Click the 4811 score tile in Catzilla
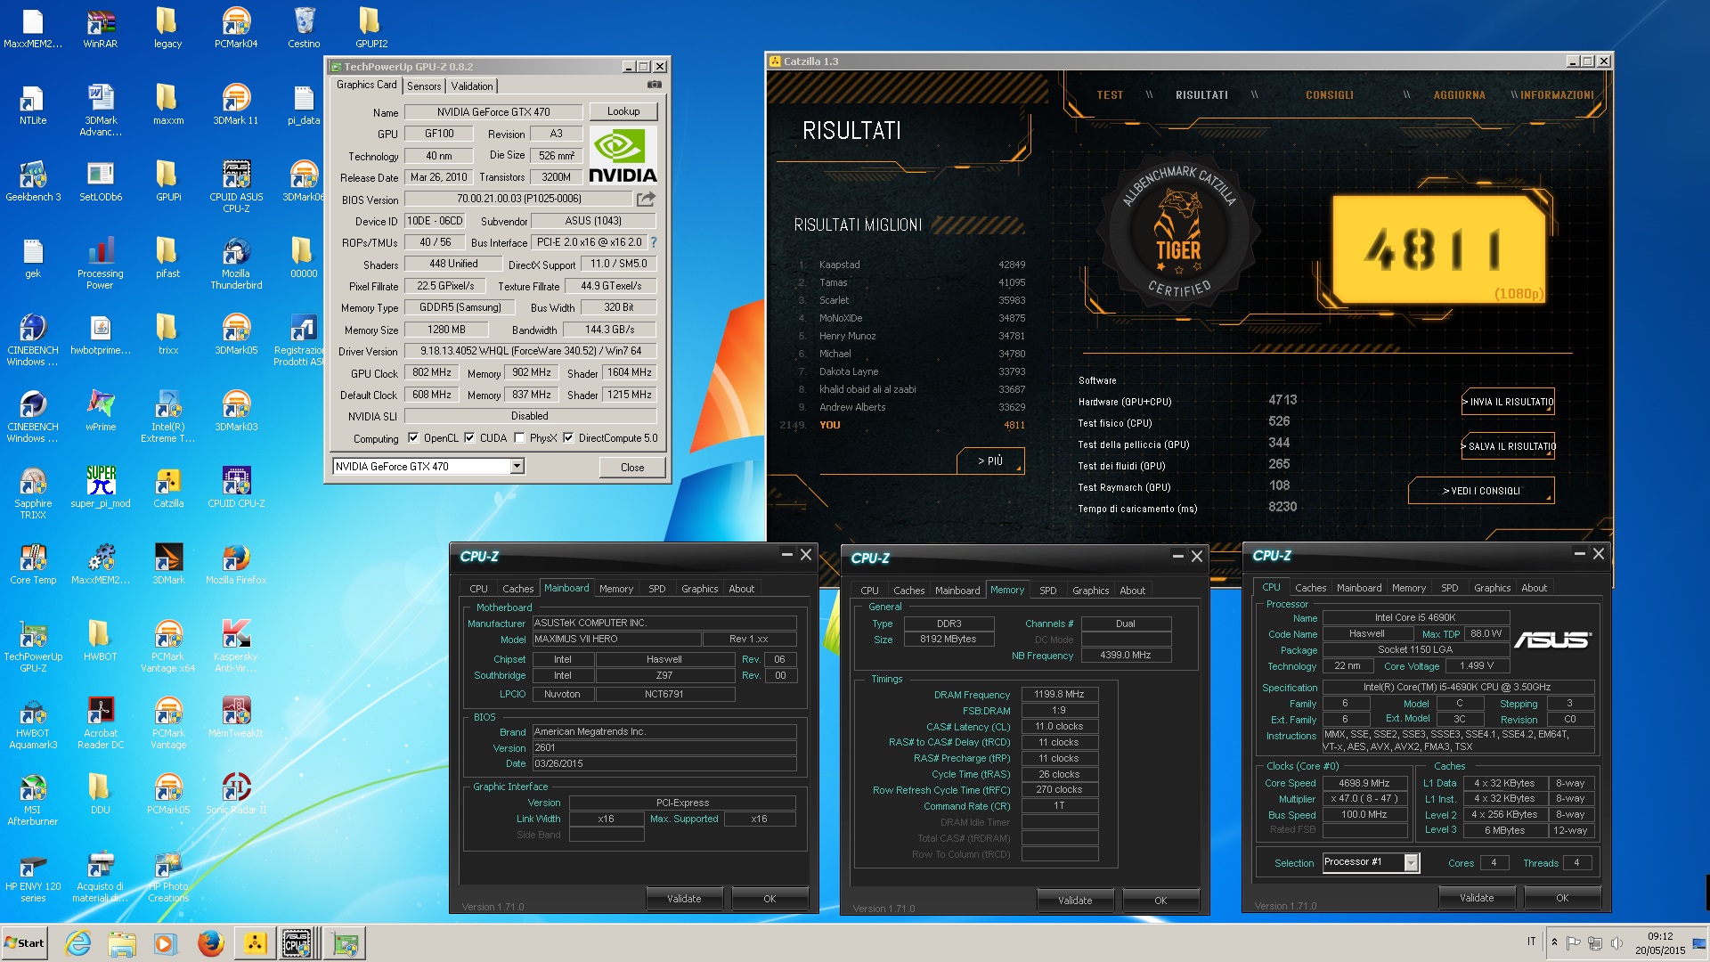The image size is (1710, 962). coord(1438,249)
